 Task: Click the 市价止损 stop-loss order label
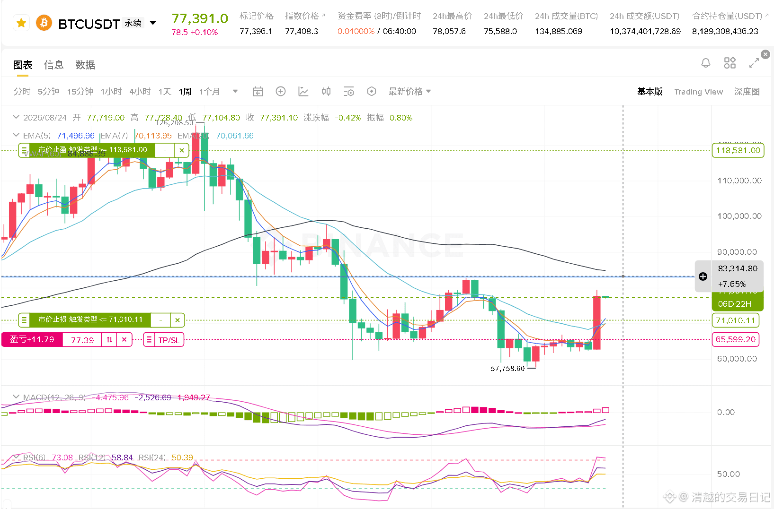pyautogui.click(x=90, y=320)
